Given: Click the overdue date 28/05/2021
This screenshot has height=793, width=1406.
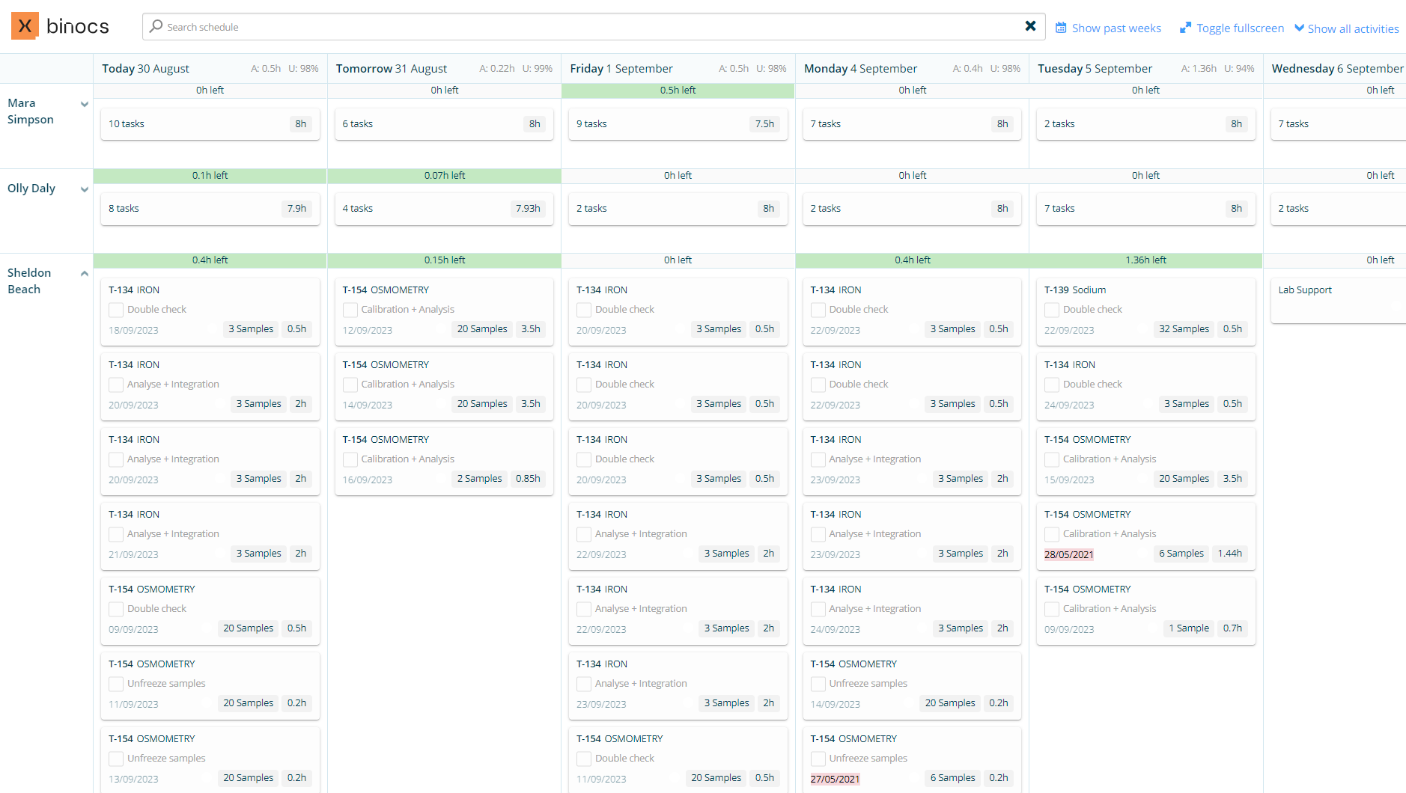Looking at the screenshot, I should 1068,554.
